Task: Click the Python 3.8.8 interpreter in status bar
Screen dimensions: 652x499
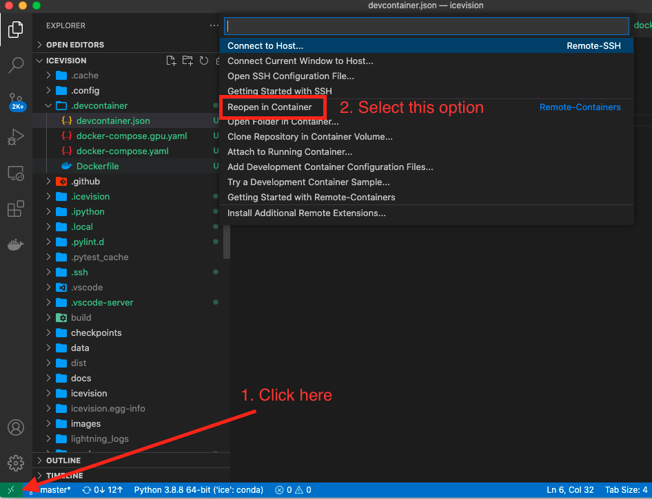Action: point(198,490)
